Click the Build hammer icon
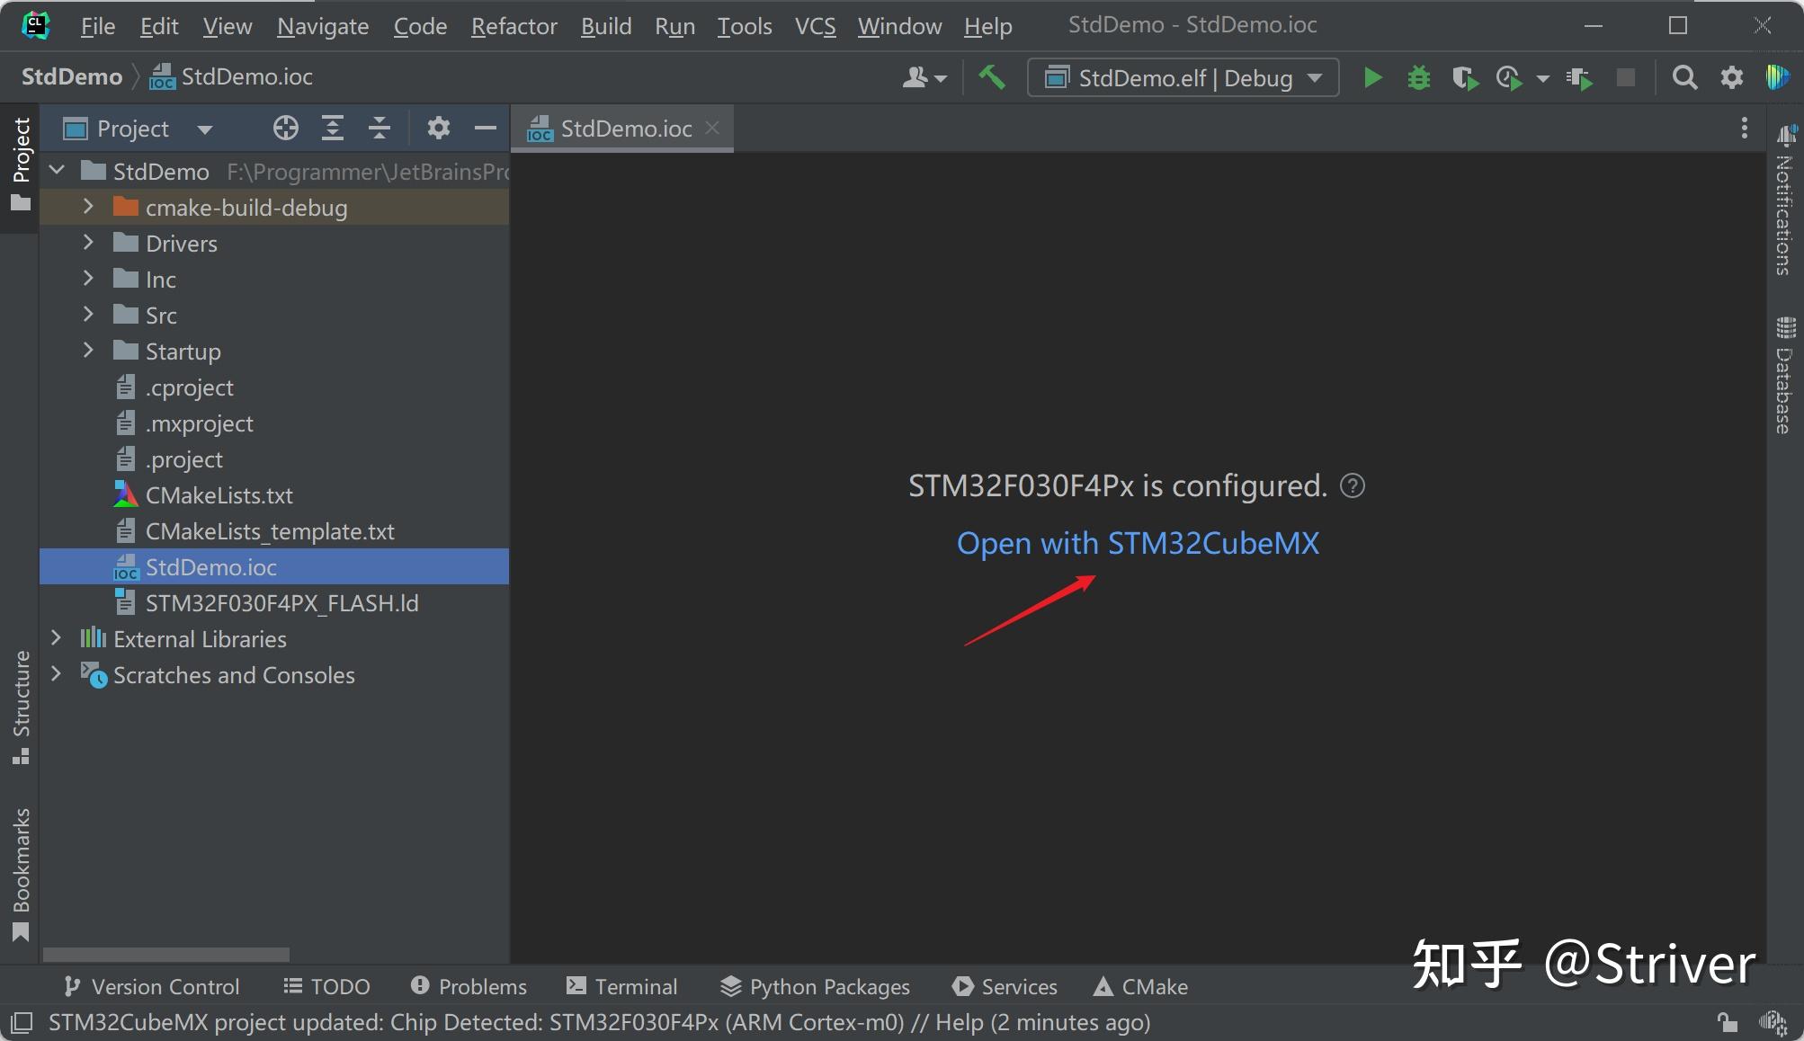This screenshot has height=1041, width=1804. tap(991, 77)
